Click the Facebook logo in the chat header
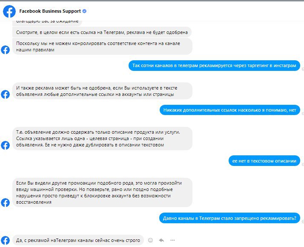This screenshot has width=304, height=247. (x=9, y=11)
